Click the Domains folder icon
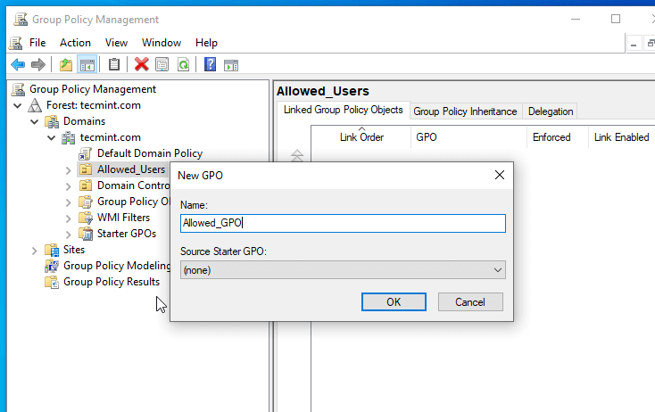This screenshot has width=655, height=412. pos(52,121)
